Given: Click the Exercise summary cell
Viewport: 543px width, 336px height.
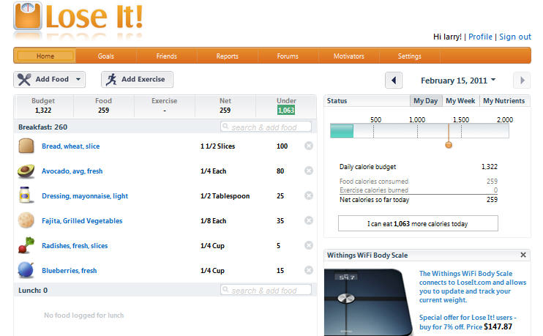Looking at the screenshot, I should click(x=165, y=105).
